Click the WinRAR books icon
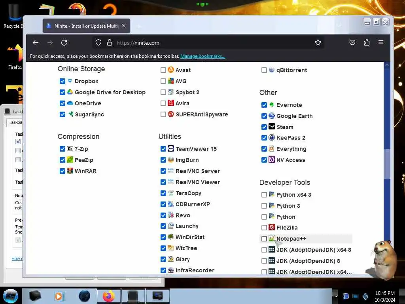This screenshot has width=405, height=304. 70,171
